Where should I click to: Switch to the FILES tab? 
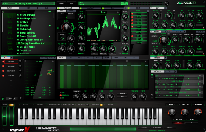pos(47,8)
